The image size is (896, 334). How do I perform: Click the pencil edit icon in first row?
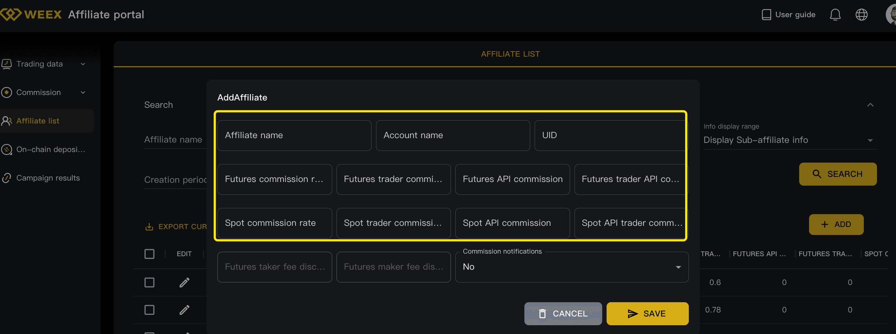[x=185, y=282]
